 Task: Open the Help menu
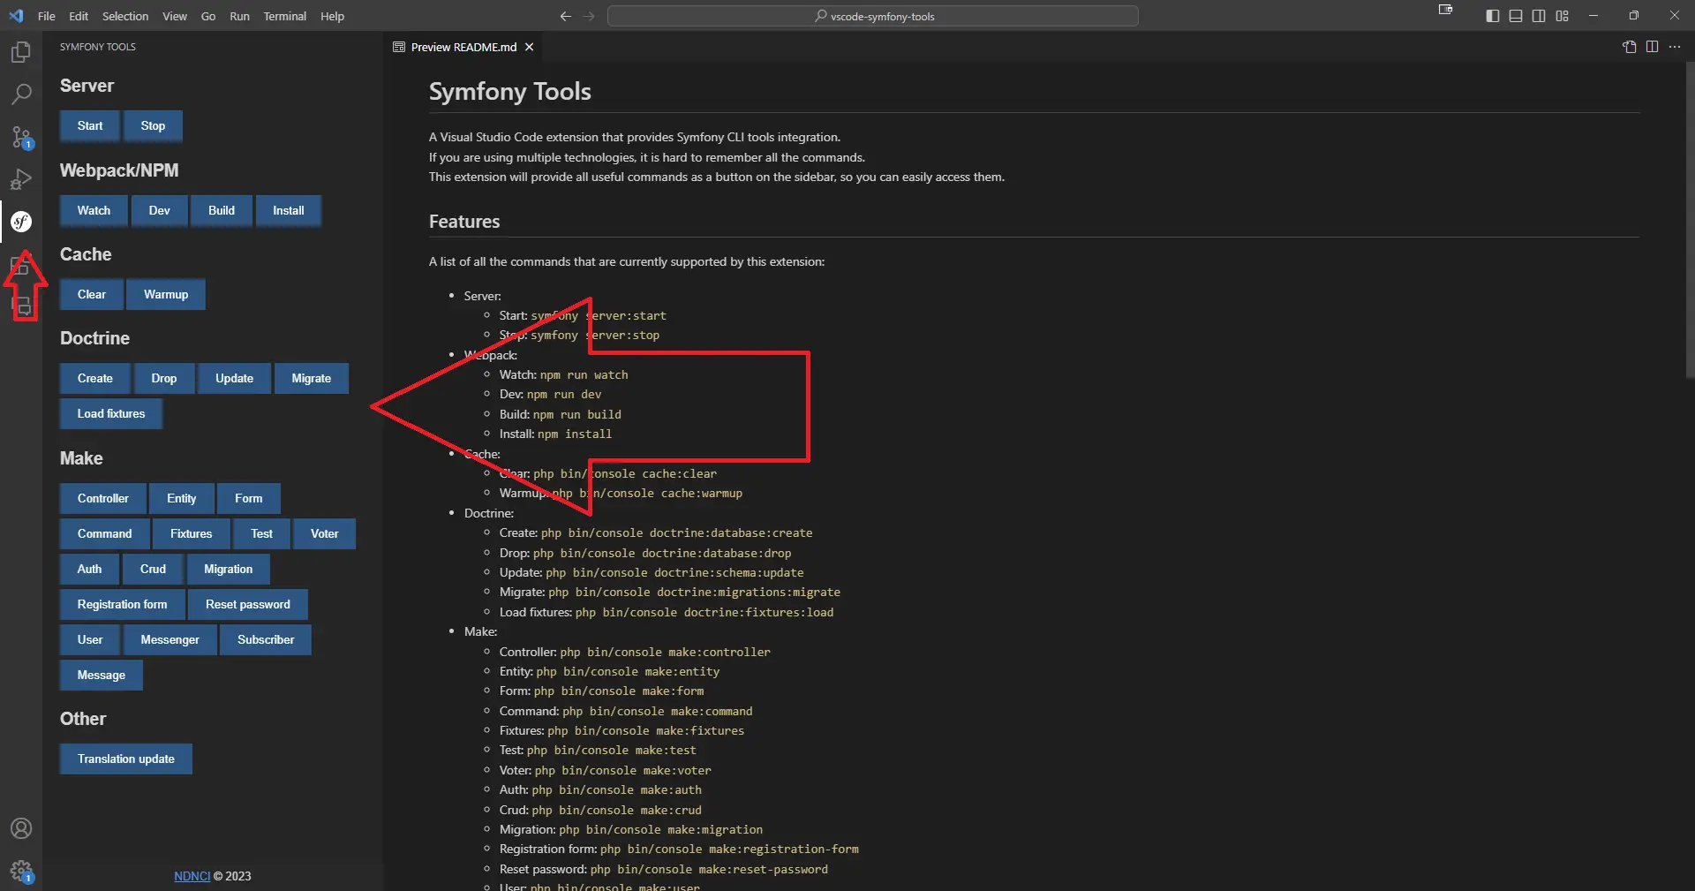pos(332,16)
